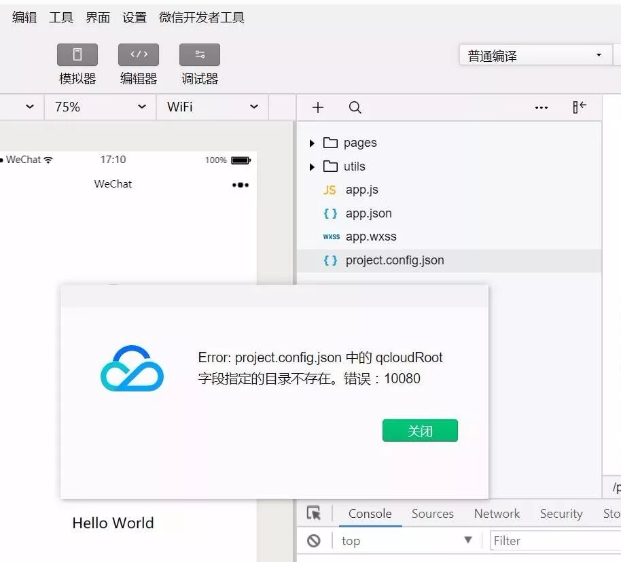The height and width of the screenshot is (562, 621).
Task: Toggle the 编辑器 editor panel button
Action: pyautogui.click(x=139, y=54)
